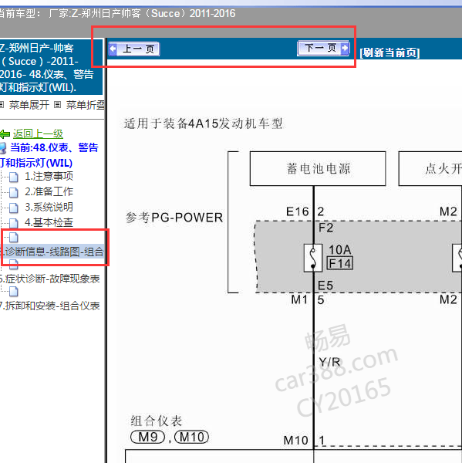462x463 pixels.
Task: Click the page icon beside 3.系统说明
Action: 14,208
